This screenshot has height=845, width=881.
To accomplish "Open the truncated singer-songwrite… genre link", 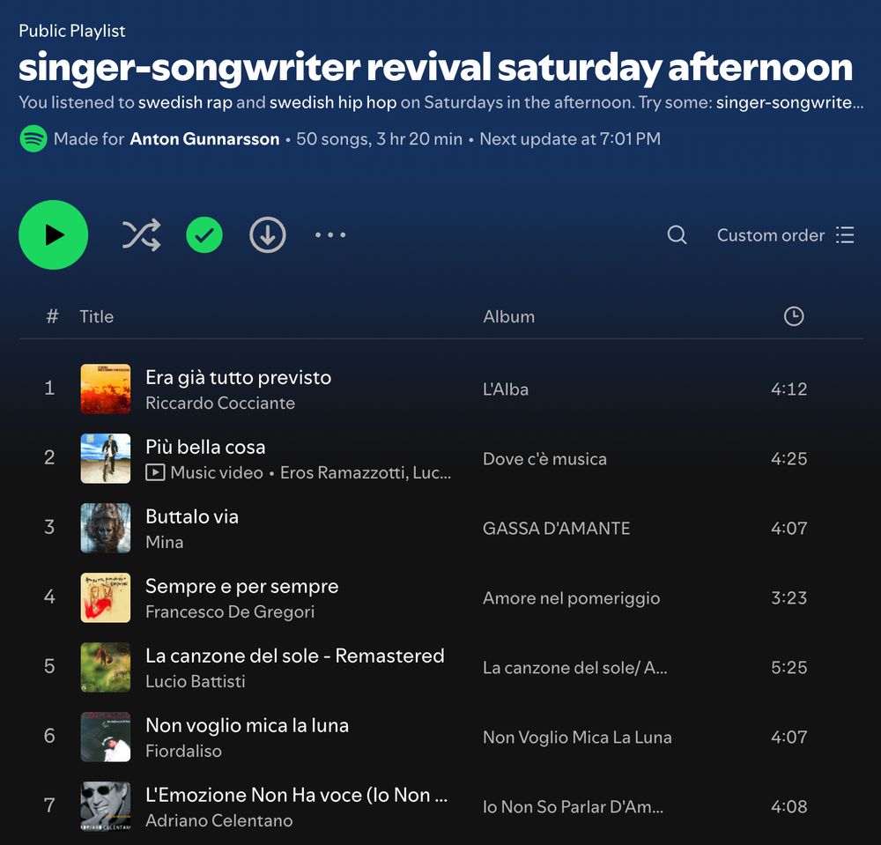I will point(789,102).
